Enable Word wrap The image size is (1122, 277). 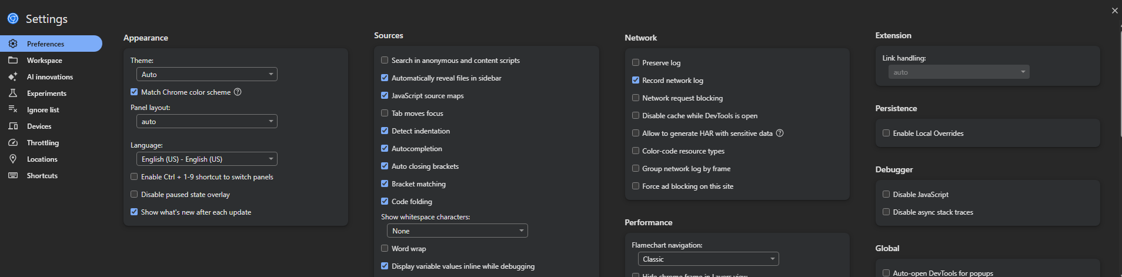(385, 248)
